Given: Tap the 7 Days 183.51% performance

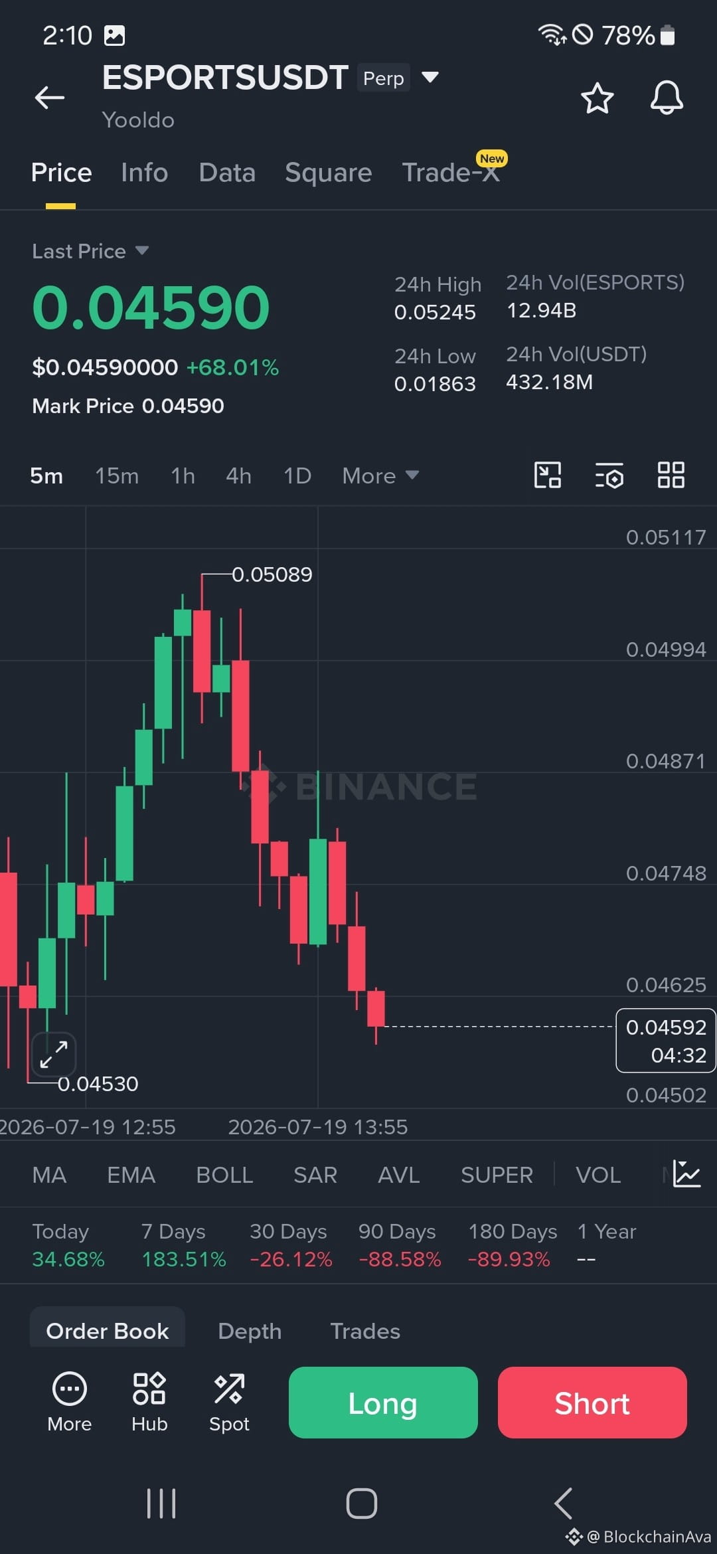Looking at the screenshot, I should tap(184, 1245).
